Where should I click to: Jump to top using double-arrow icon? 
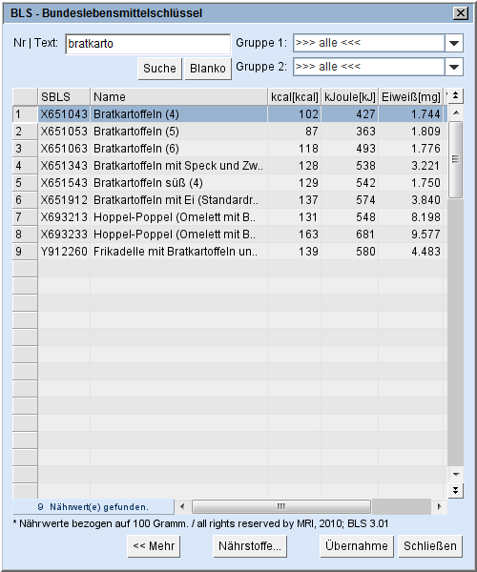pos(455,96)
